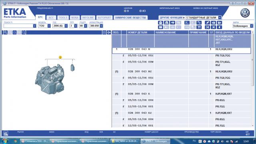Image resolution: width=256 pixels, height=144 pixels.
Task: Click the yellow marker on the gearbox illustration
Action: tap(60, 57)
